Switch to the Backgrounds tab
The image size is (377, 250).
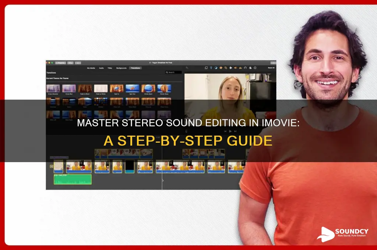121,68
